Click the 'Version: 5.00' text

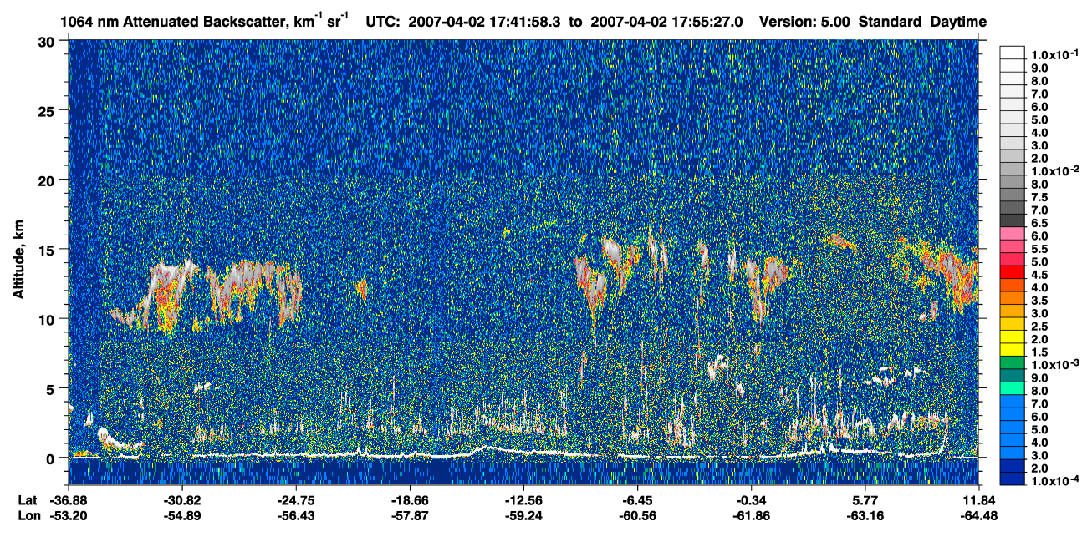[x=804, y=22]
